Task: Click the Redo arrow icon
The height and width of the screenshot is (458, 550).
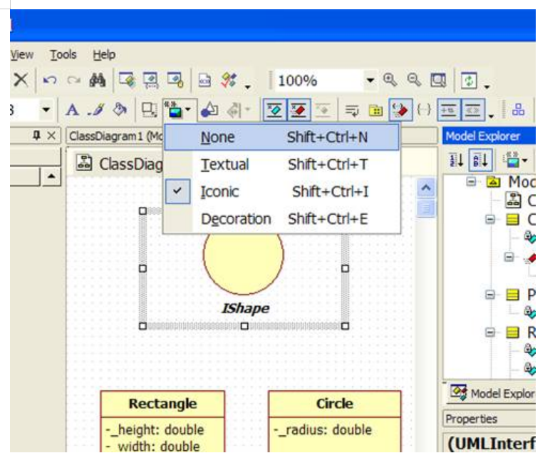Action: coord(73,80)
